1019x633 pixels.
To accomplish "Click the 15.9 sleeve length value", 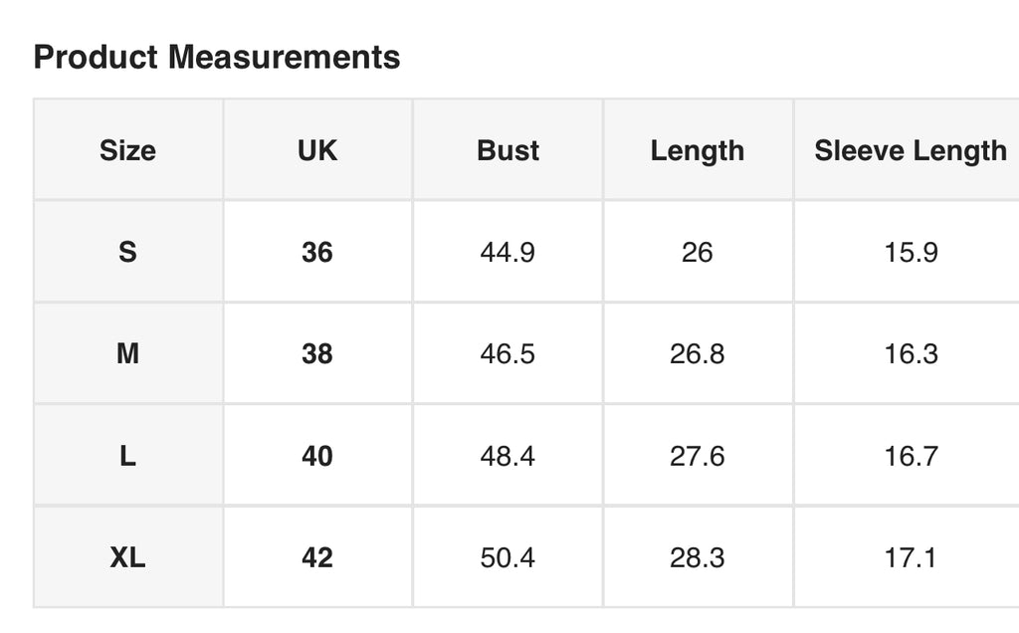I will click(912, 252).
